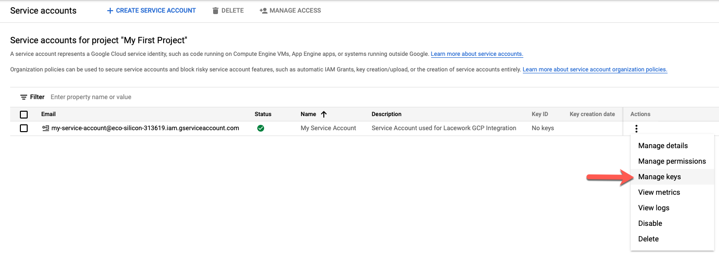Click the 'My Service Account' name cell
This screenshot has height=255, width=719.
tap(328, 128)
